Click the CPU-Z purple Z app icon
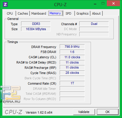This screenshot has width=122, height=118. tap(5, 4)
